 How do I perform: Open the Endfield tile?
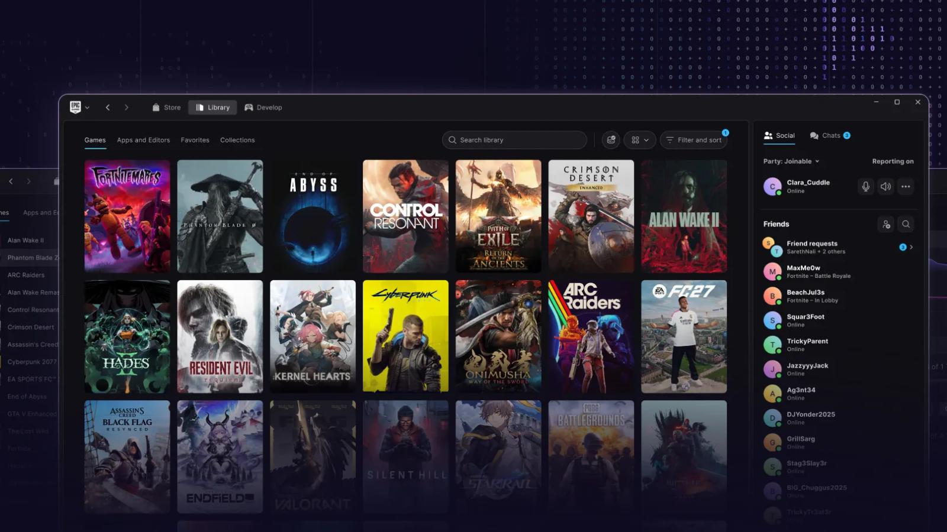click(x=220, y=457)
